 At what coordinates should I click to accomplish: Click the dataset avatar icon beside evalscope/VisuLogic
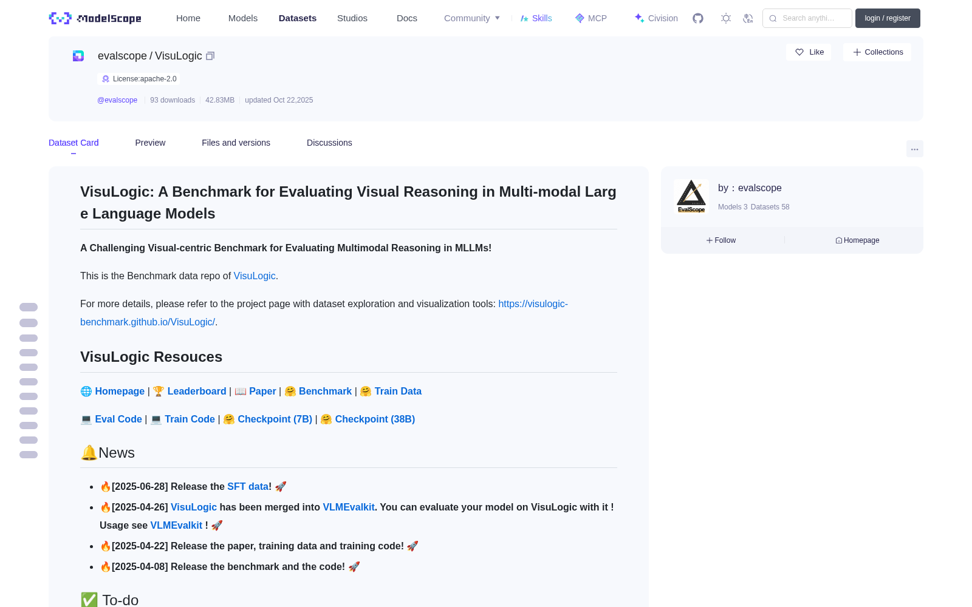click(x=78, y=56)
